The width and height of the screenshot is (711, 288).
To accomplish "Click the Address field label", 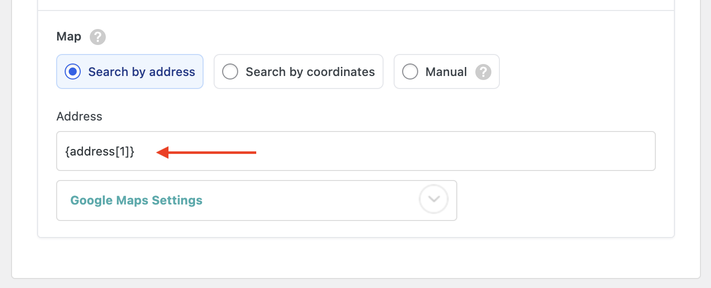I will click(79, 116).
